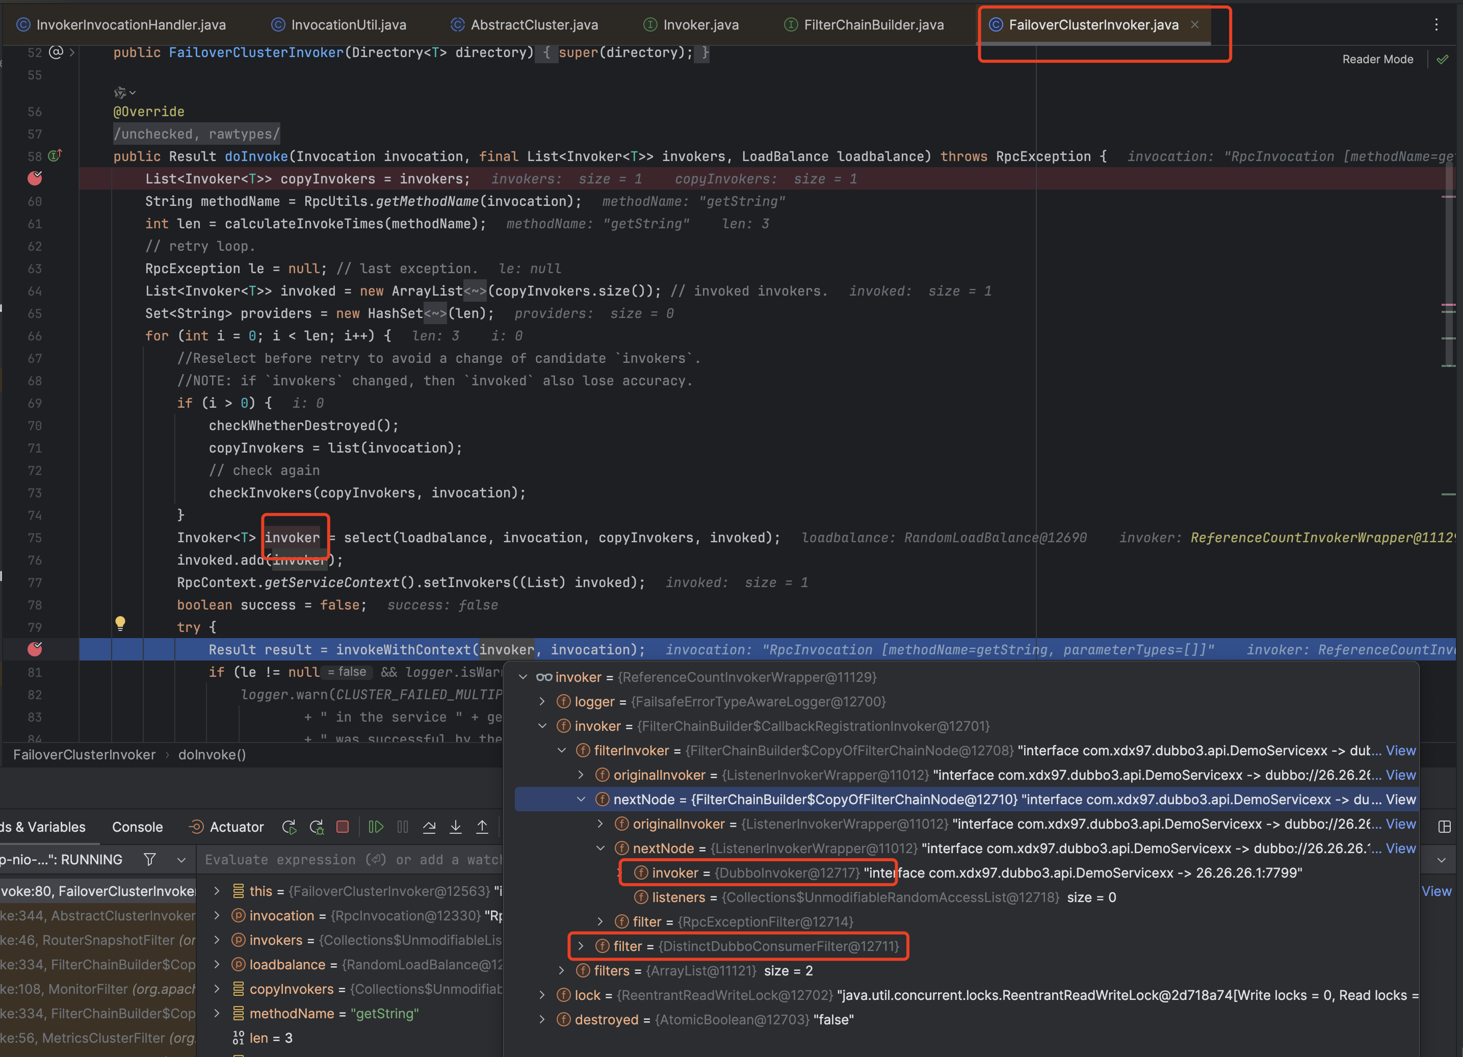
Task: Click the Rerun icon in debug toolbar
Action: coord(289,827)
